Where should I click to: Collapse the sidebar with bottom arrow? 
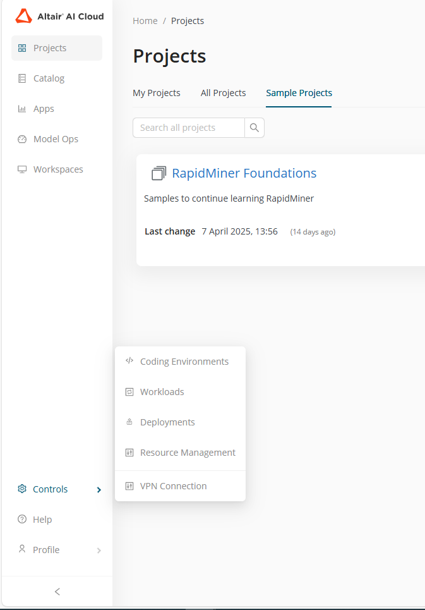[57, 592]
